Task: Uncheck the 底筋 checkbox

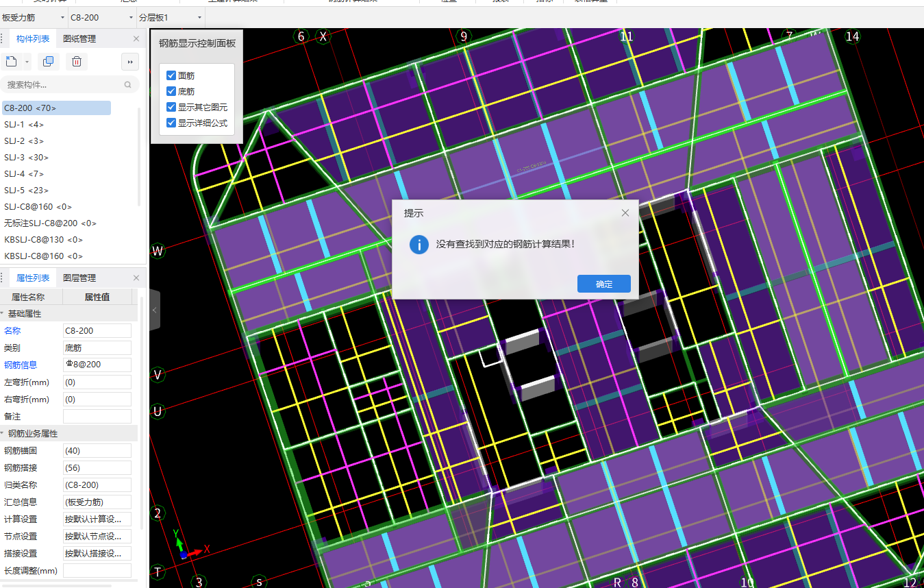Action: pos(171,91)
